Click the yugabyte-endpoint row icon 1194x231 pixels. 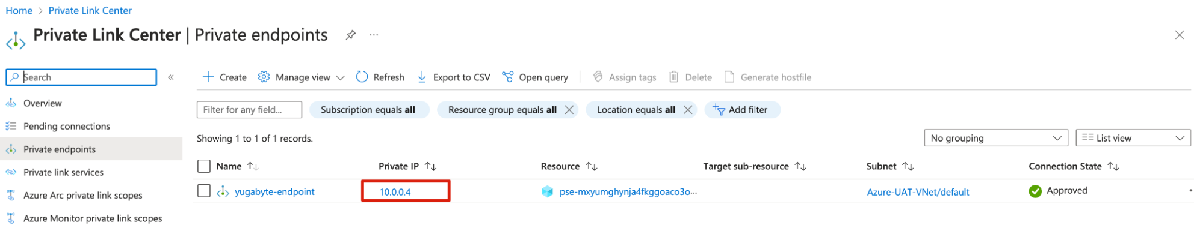(223, 191)
